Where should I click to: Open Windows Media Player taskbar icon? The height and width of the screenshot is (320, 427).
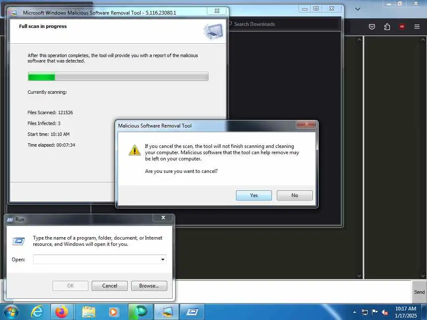113,312
